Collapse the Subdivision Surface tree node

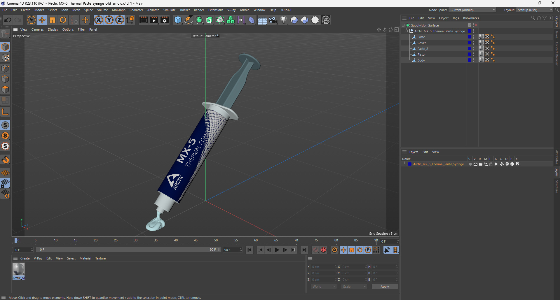pyautogui.click(x=403, y=25)
